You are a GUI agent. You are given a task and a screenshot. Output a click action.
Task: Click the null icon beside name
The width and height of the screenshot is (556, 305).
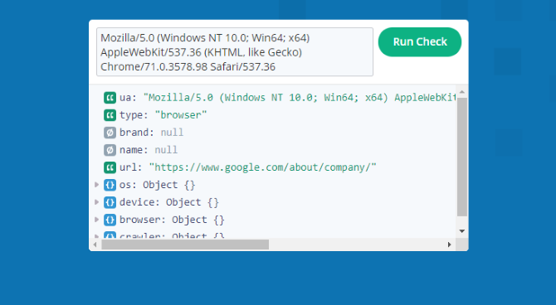click(110, 150)
